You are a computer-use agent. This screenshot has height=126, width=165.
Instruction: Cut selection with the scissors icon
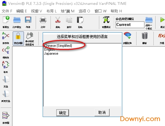[58, 20]
